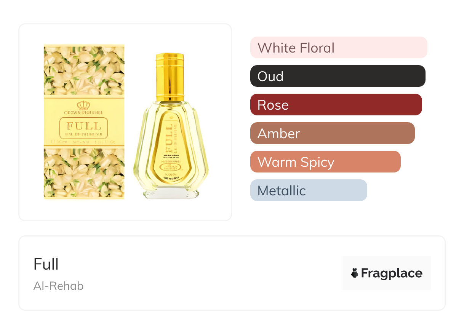Click the Al-Rehab brand name
Image resolution: width=464 pixels, height=329 pixels.
tap(58, 286)
